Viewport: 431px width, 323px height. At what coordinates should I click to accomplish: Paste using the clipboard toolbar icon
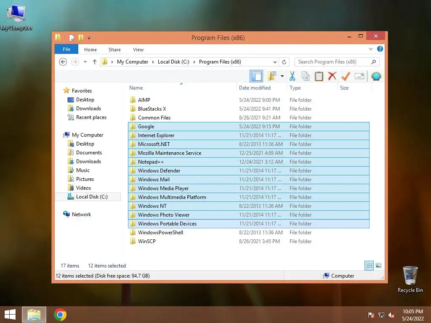point(319,76)
